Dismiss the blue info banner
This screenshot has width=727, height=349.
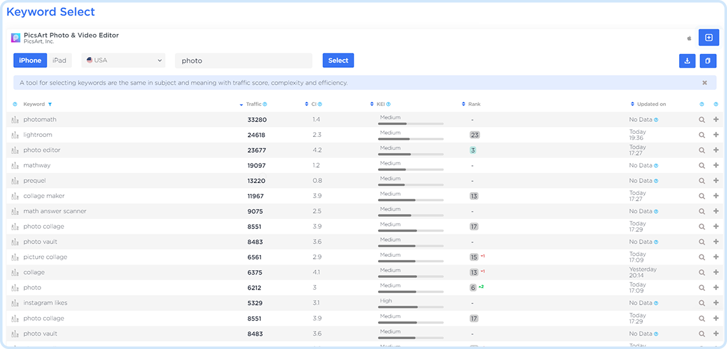(705, 82)
